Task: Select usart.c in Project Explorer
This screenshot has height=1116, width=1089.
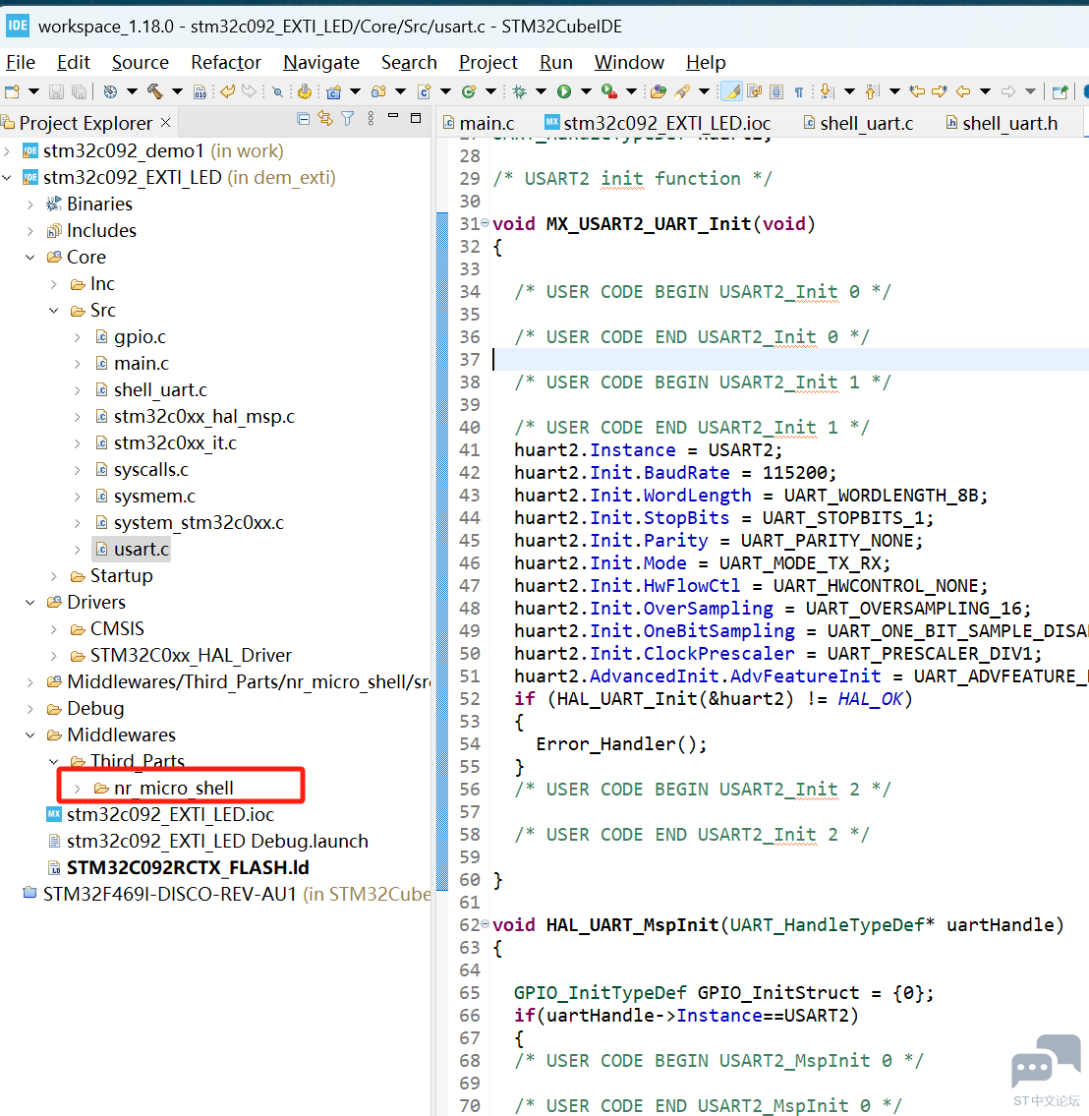Action: coord(133,550)
